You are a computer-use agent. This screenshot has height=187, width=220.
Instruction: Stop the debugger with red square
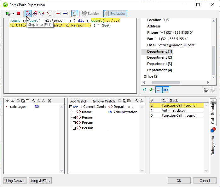coord(18,14)
